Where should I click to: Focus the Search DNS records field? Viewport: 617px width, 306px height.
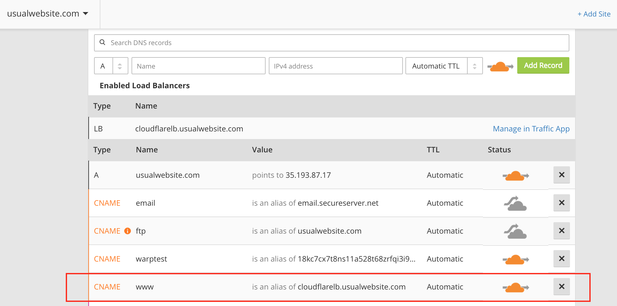tap(331, 43)
